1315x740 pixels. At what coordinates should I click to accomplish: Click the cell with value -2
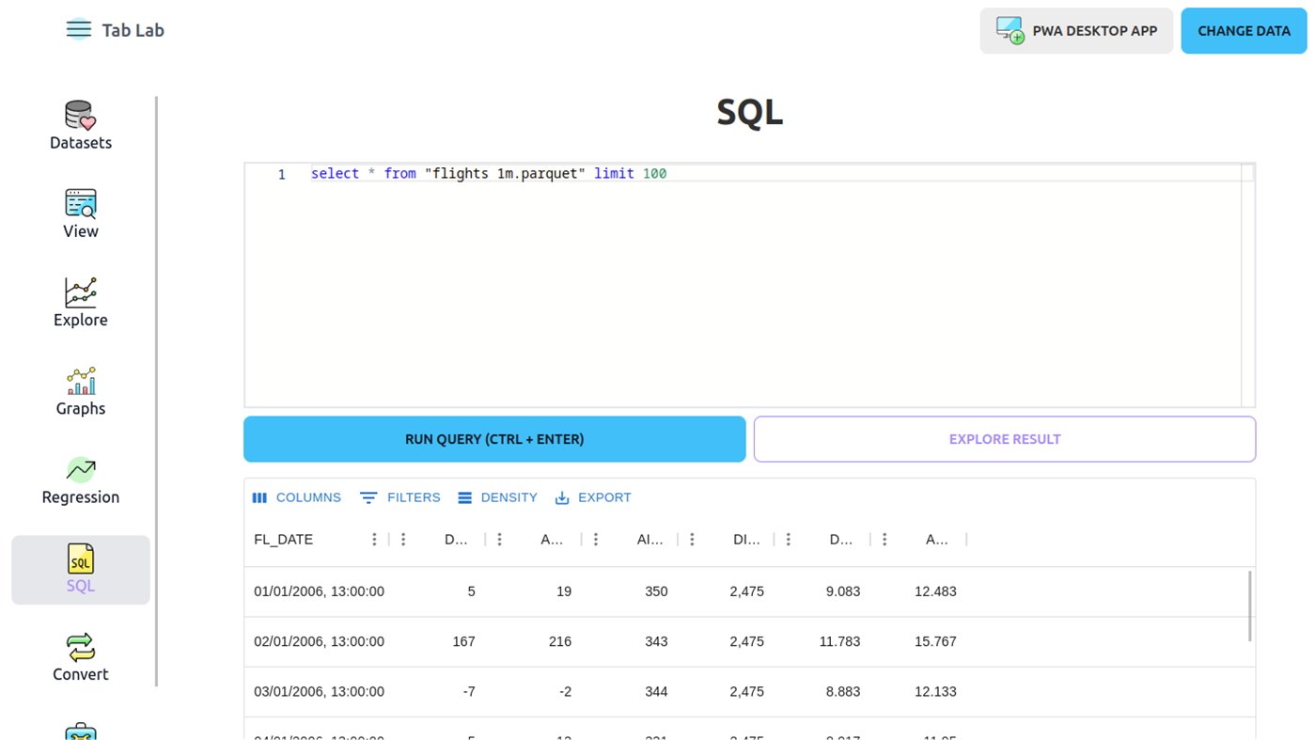point(533,691)
